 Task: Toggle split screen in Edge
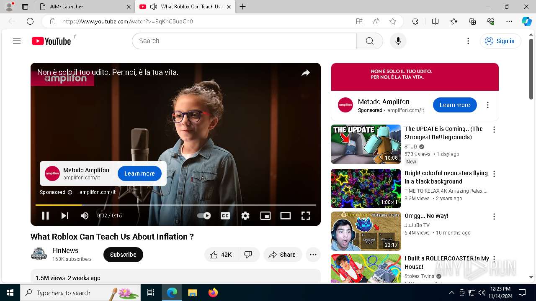point(435,21)
